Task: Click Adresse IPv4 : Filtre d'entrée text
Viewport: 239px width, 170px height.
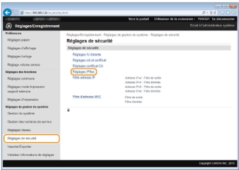Action: (143, 82)
